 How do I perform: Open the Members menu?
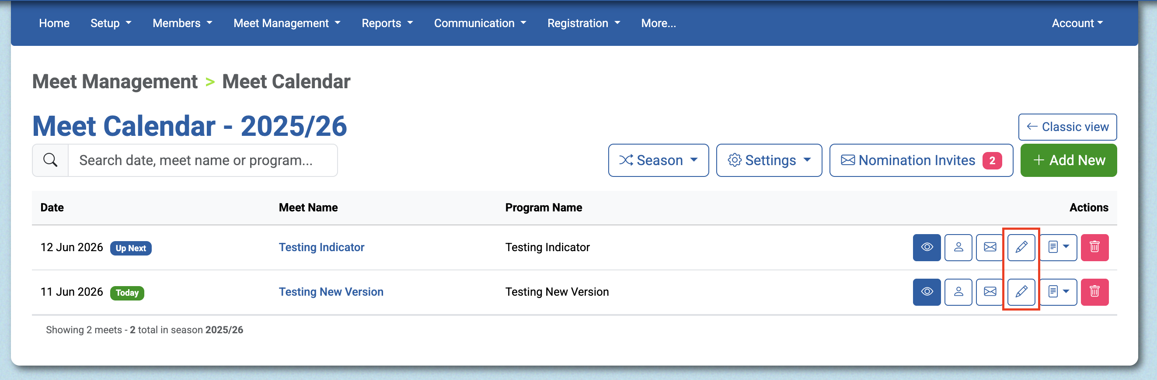(182, 23)
